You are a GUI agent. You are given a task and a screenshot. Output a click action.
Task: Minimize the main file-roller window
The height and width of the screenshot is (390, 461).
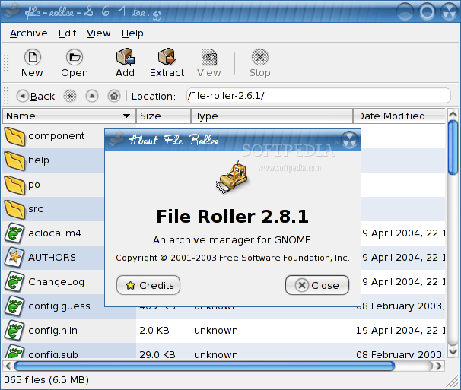405,11
